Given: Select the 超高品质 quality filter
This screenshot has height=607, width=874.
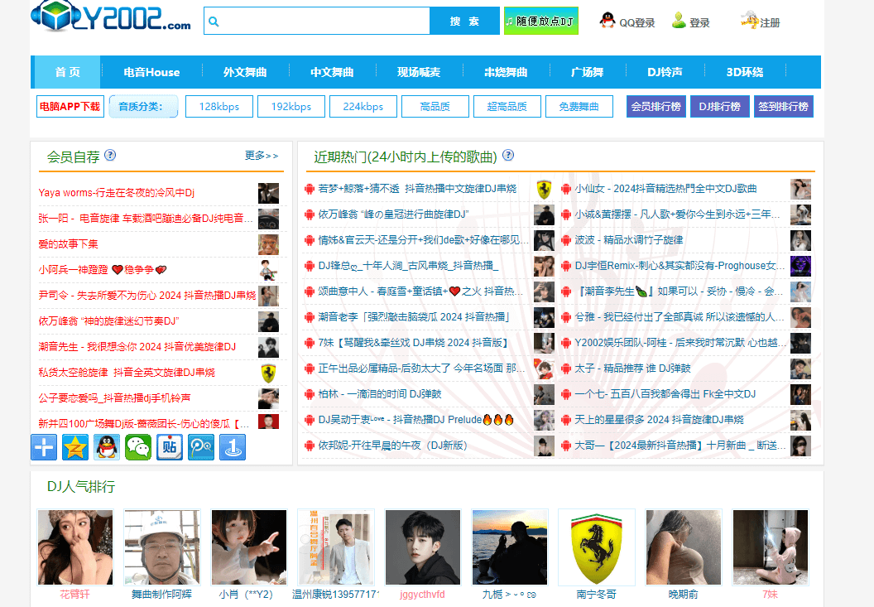Looking at the screenshot, I should coord(507,107).
